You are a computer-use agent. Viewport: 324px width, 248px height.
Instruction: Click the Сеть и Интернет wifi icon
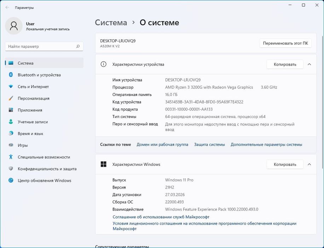[11, 86]
